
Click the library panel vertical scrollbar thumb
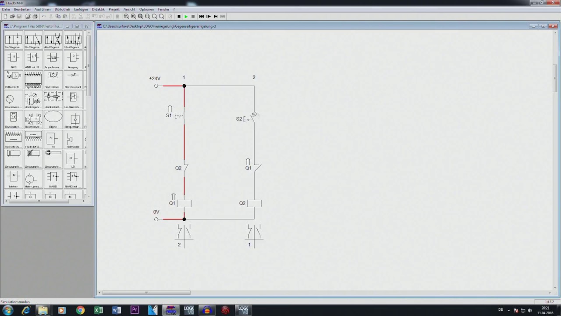point(88,66)
